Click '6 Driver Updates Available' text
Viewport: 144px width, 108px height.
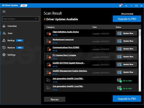point(61,19)
